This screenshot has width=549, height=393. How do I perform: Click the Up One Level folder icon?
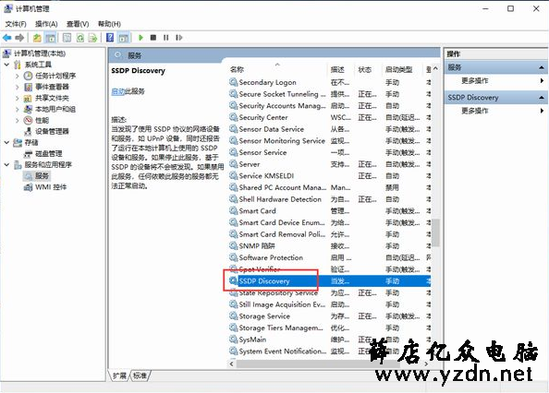coord(37,38)
